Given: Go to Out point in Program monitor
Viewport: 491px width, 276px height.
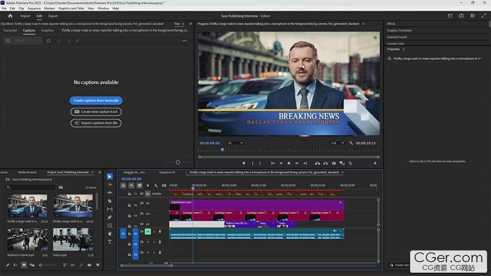Looking at the screenshot, I should 305,163.
